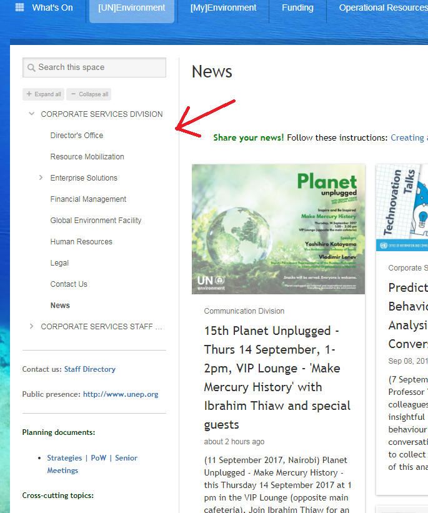Open the Staff Directory link
The height and width of the screenshot is (513, 428).
click(89, 369)
